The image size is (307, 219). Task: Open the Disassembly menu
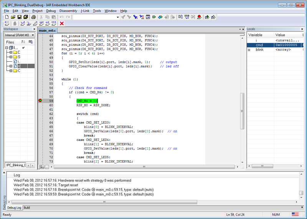click(68, 11)
